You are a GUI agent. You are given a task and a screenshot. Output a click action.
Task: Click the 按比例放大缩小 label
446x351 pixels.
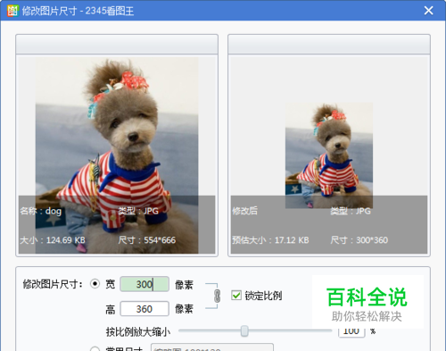[x=138, y=331]
